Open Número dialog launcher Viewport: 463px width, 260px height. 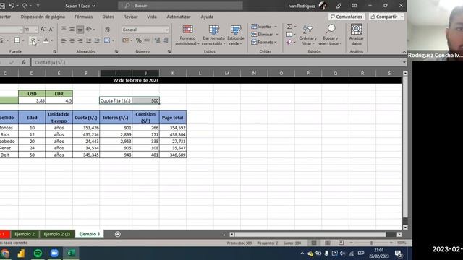169,51
